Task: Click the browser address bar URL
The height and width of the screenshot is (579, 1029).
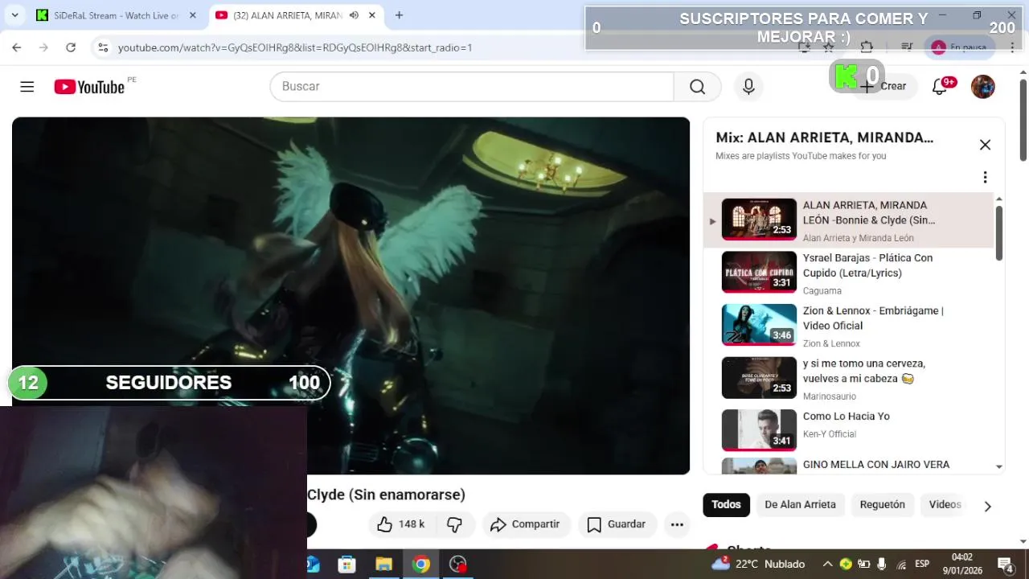Action: point(294,47)
